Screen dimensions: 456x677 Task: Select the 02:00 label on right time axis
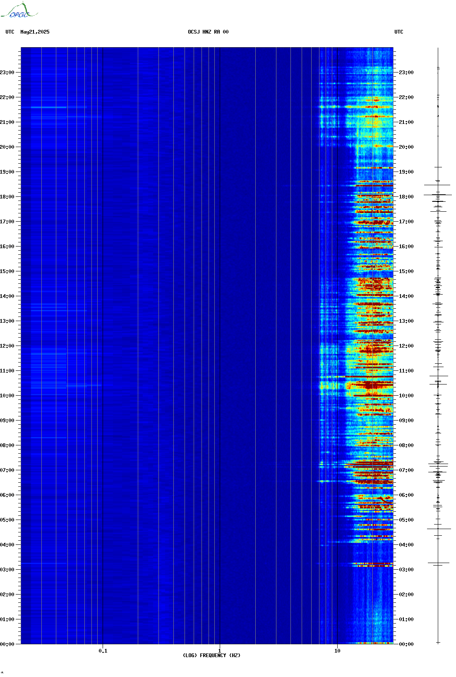coord(406,595)
